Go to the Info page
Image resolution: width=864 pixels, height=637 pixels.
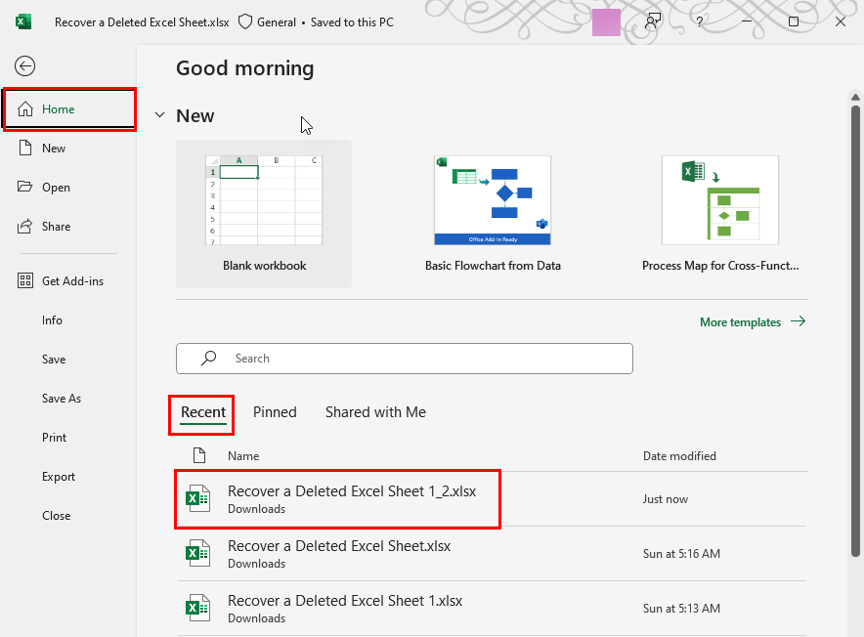[52, 320]
